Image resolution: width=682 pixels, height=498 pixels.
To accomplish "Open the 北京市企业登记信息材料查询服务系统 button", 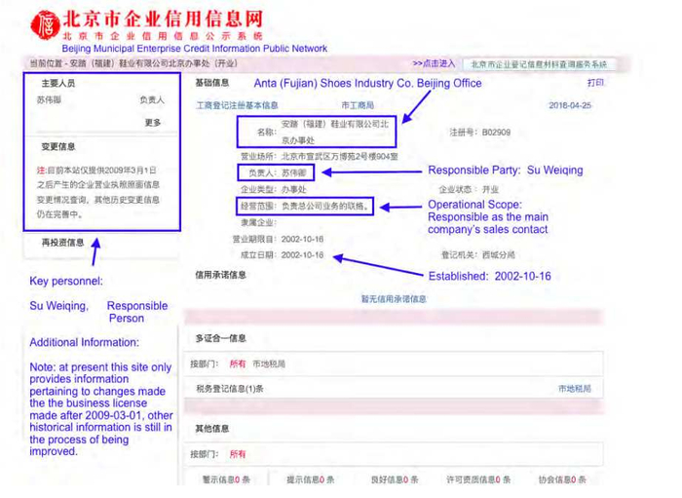I will (x=539, y=64).
